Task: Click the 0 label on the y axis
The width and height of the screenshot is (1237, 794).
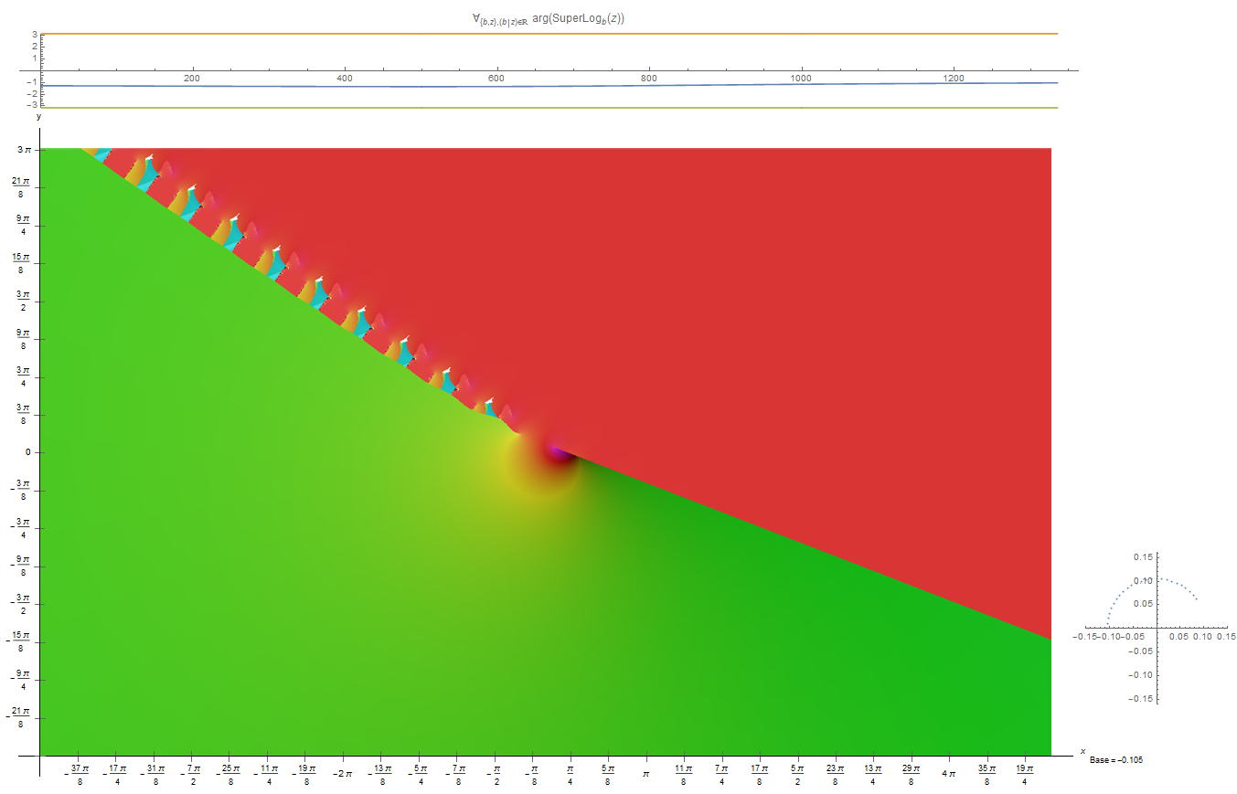Action: click(27, 452)
